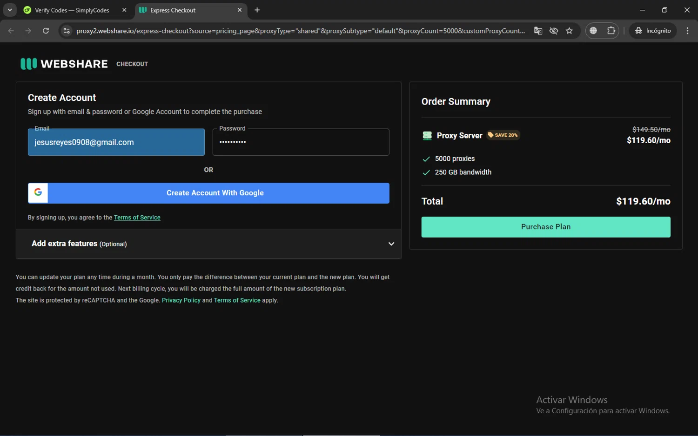Select the Express Checkout tab
The width and height of the screenshot is (698, 436).
coord(190,10)
